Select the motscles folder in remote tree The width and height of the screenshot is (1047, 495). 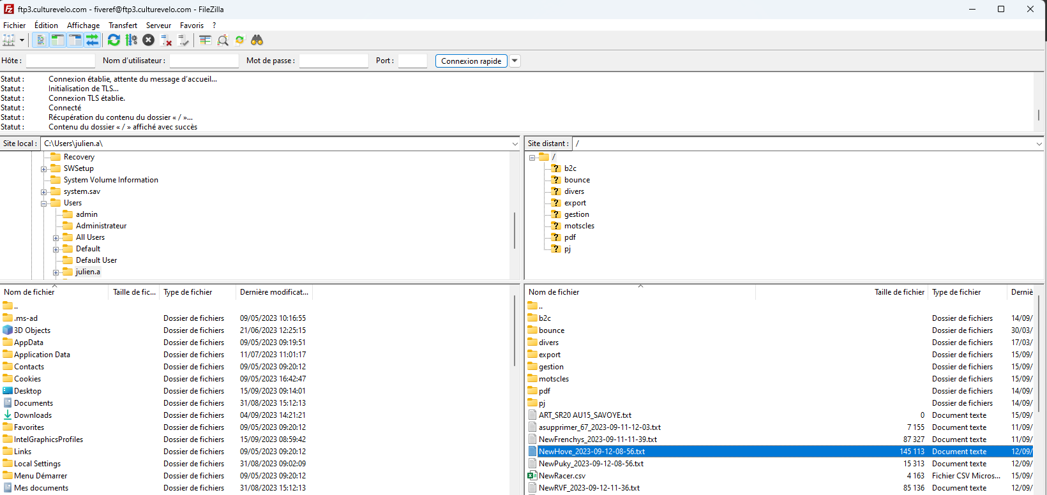pos(579,226)
